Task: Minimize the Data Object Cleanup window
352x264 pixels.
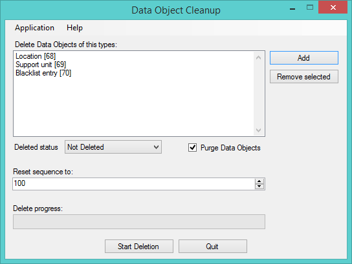Action: [x=292, y=8]
